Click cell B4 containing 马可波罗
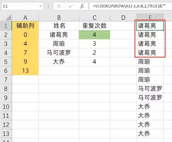The image size is (172, 142). tap(59, 53)
